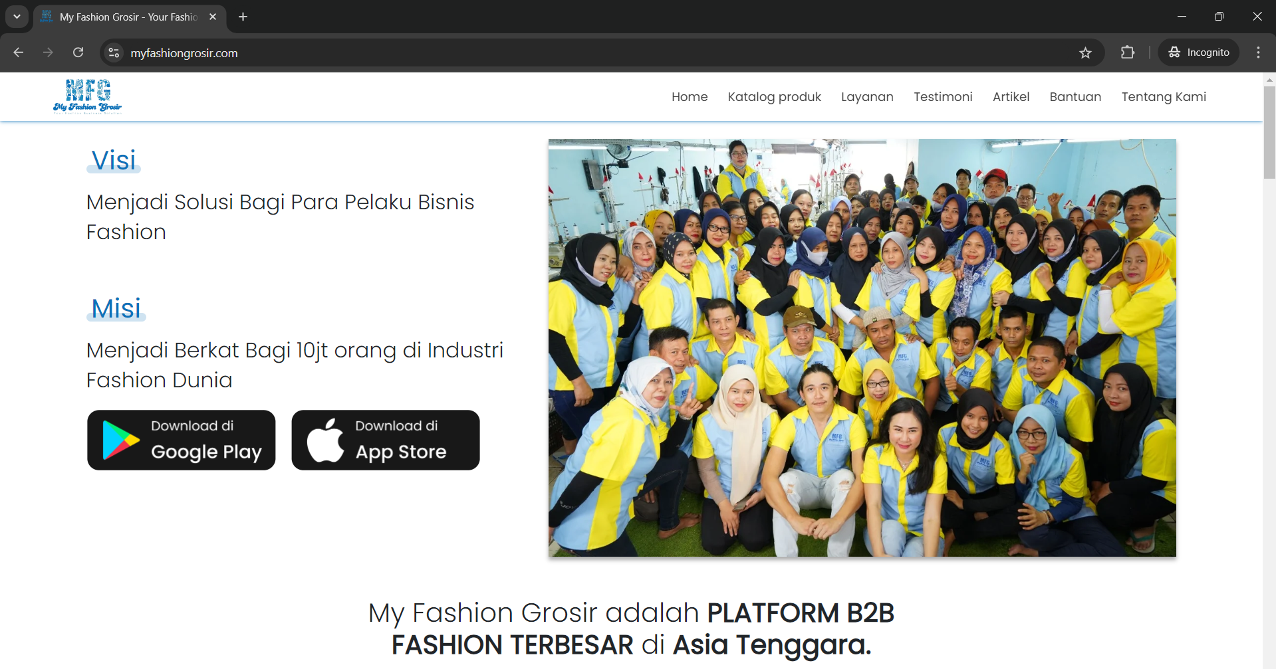Expand the tab search dropdown arrow
Screen dimensions: 1276x669
(17, 17)
